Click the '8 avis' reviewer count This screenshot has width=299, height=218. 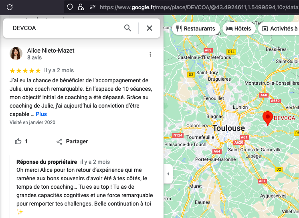click(x=34, y=57)
